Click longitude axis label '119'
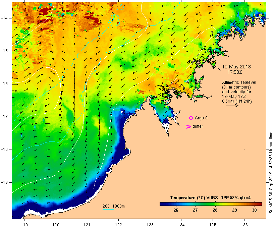Viewport: 275px width, 228px height. tap(24, 225)
